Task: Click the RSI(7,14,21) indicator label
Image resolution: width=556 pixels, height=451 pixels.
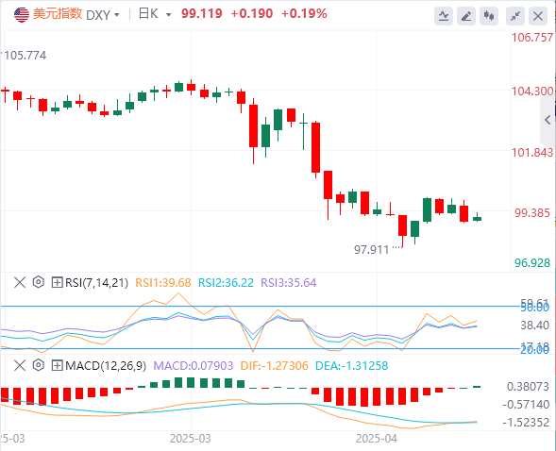Action: 96,283
